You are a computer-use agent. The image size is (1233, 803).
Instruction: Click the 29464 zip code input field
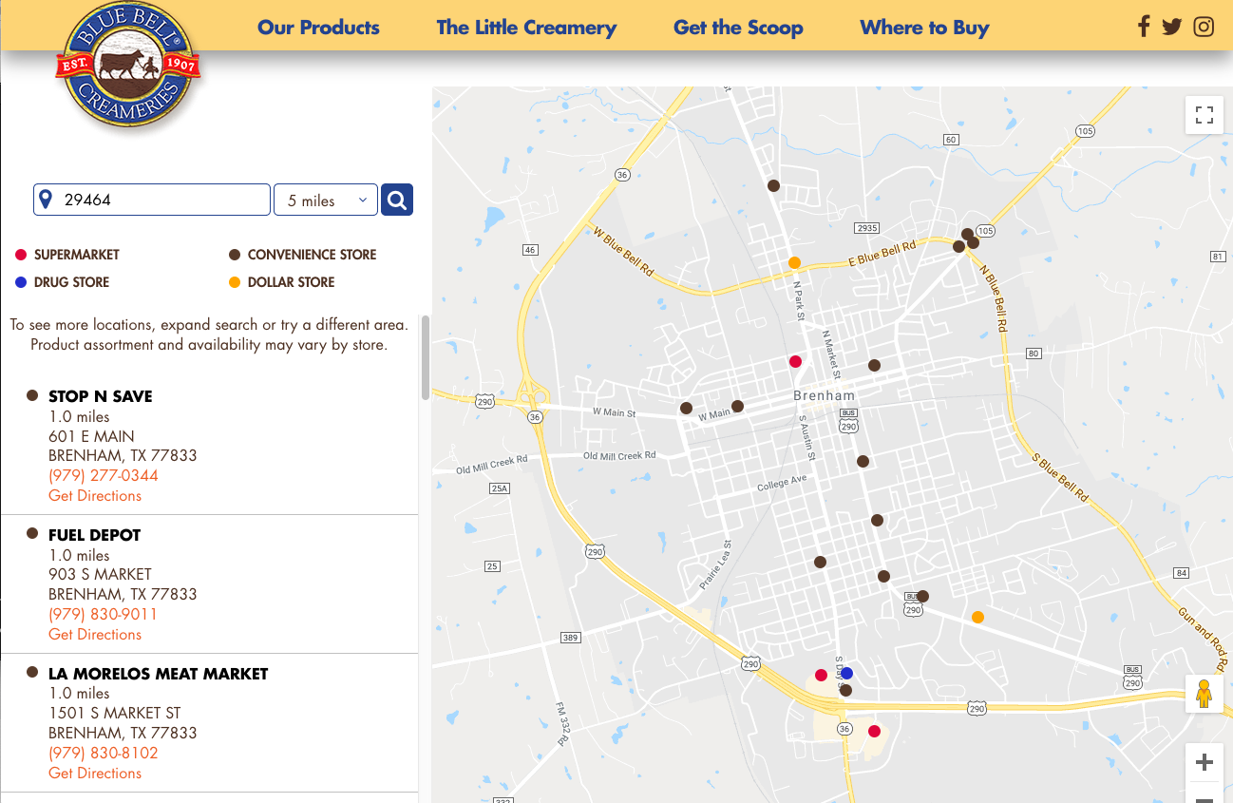click(152, 199)
